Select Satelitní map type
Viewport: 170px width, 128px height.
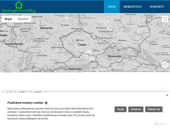[23, 19]
